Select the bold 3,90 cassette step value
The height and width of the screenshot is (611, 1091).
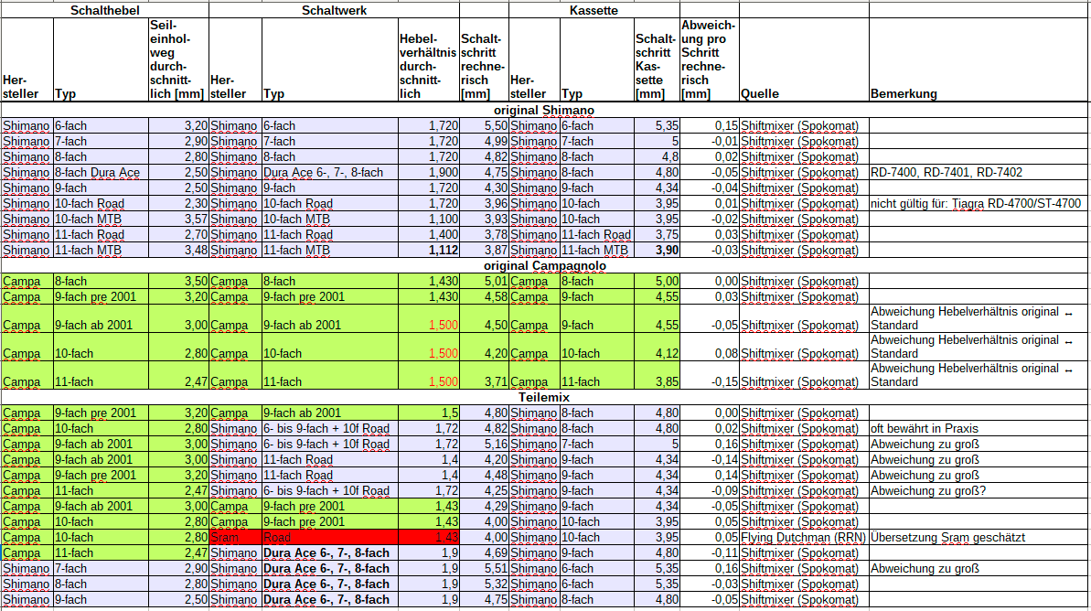(657, 250)
